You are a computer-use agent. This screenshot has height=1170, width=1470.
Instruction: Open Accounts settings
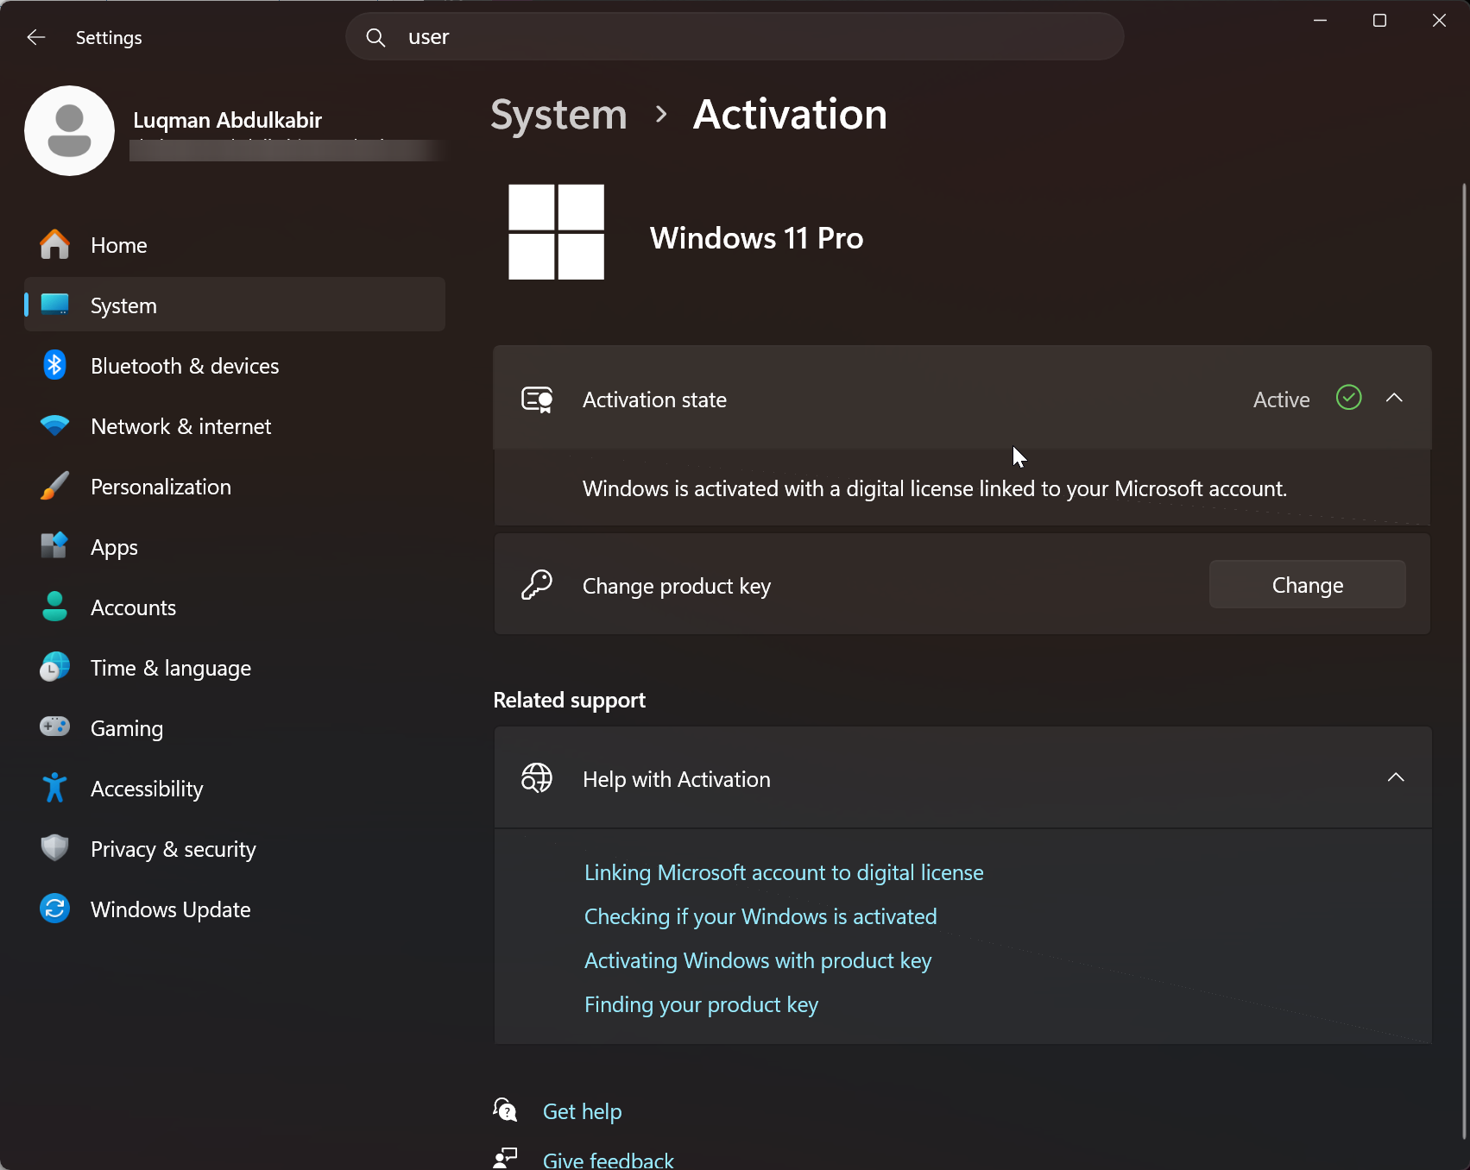[x=235, y=607]
